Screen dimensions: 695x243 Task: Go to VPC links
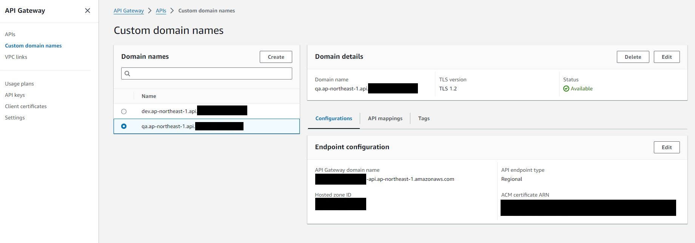click(x=16, y=57)
